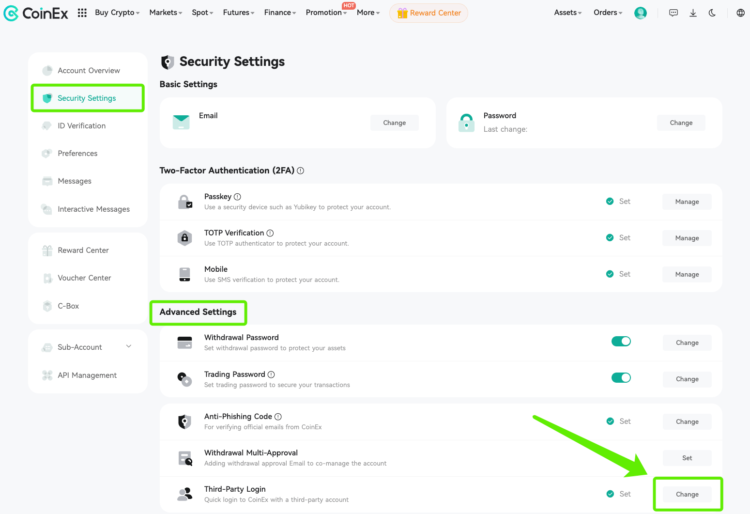
Task: Change language with the globe icon
Action: click(x=740, y=13)
